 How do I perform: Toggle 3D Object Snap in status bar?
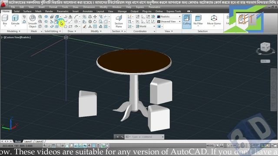click(x=71, y=146)
